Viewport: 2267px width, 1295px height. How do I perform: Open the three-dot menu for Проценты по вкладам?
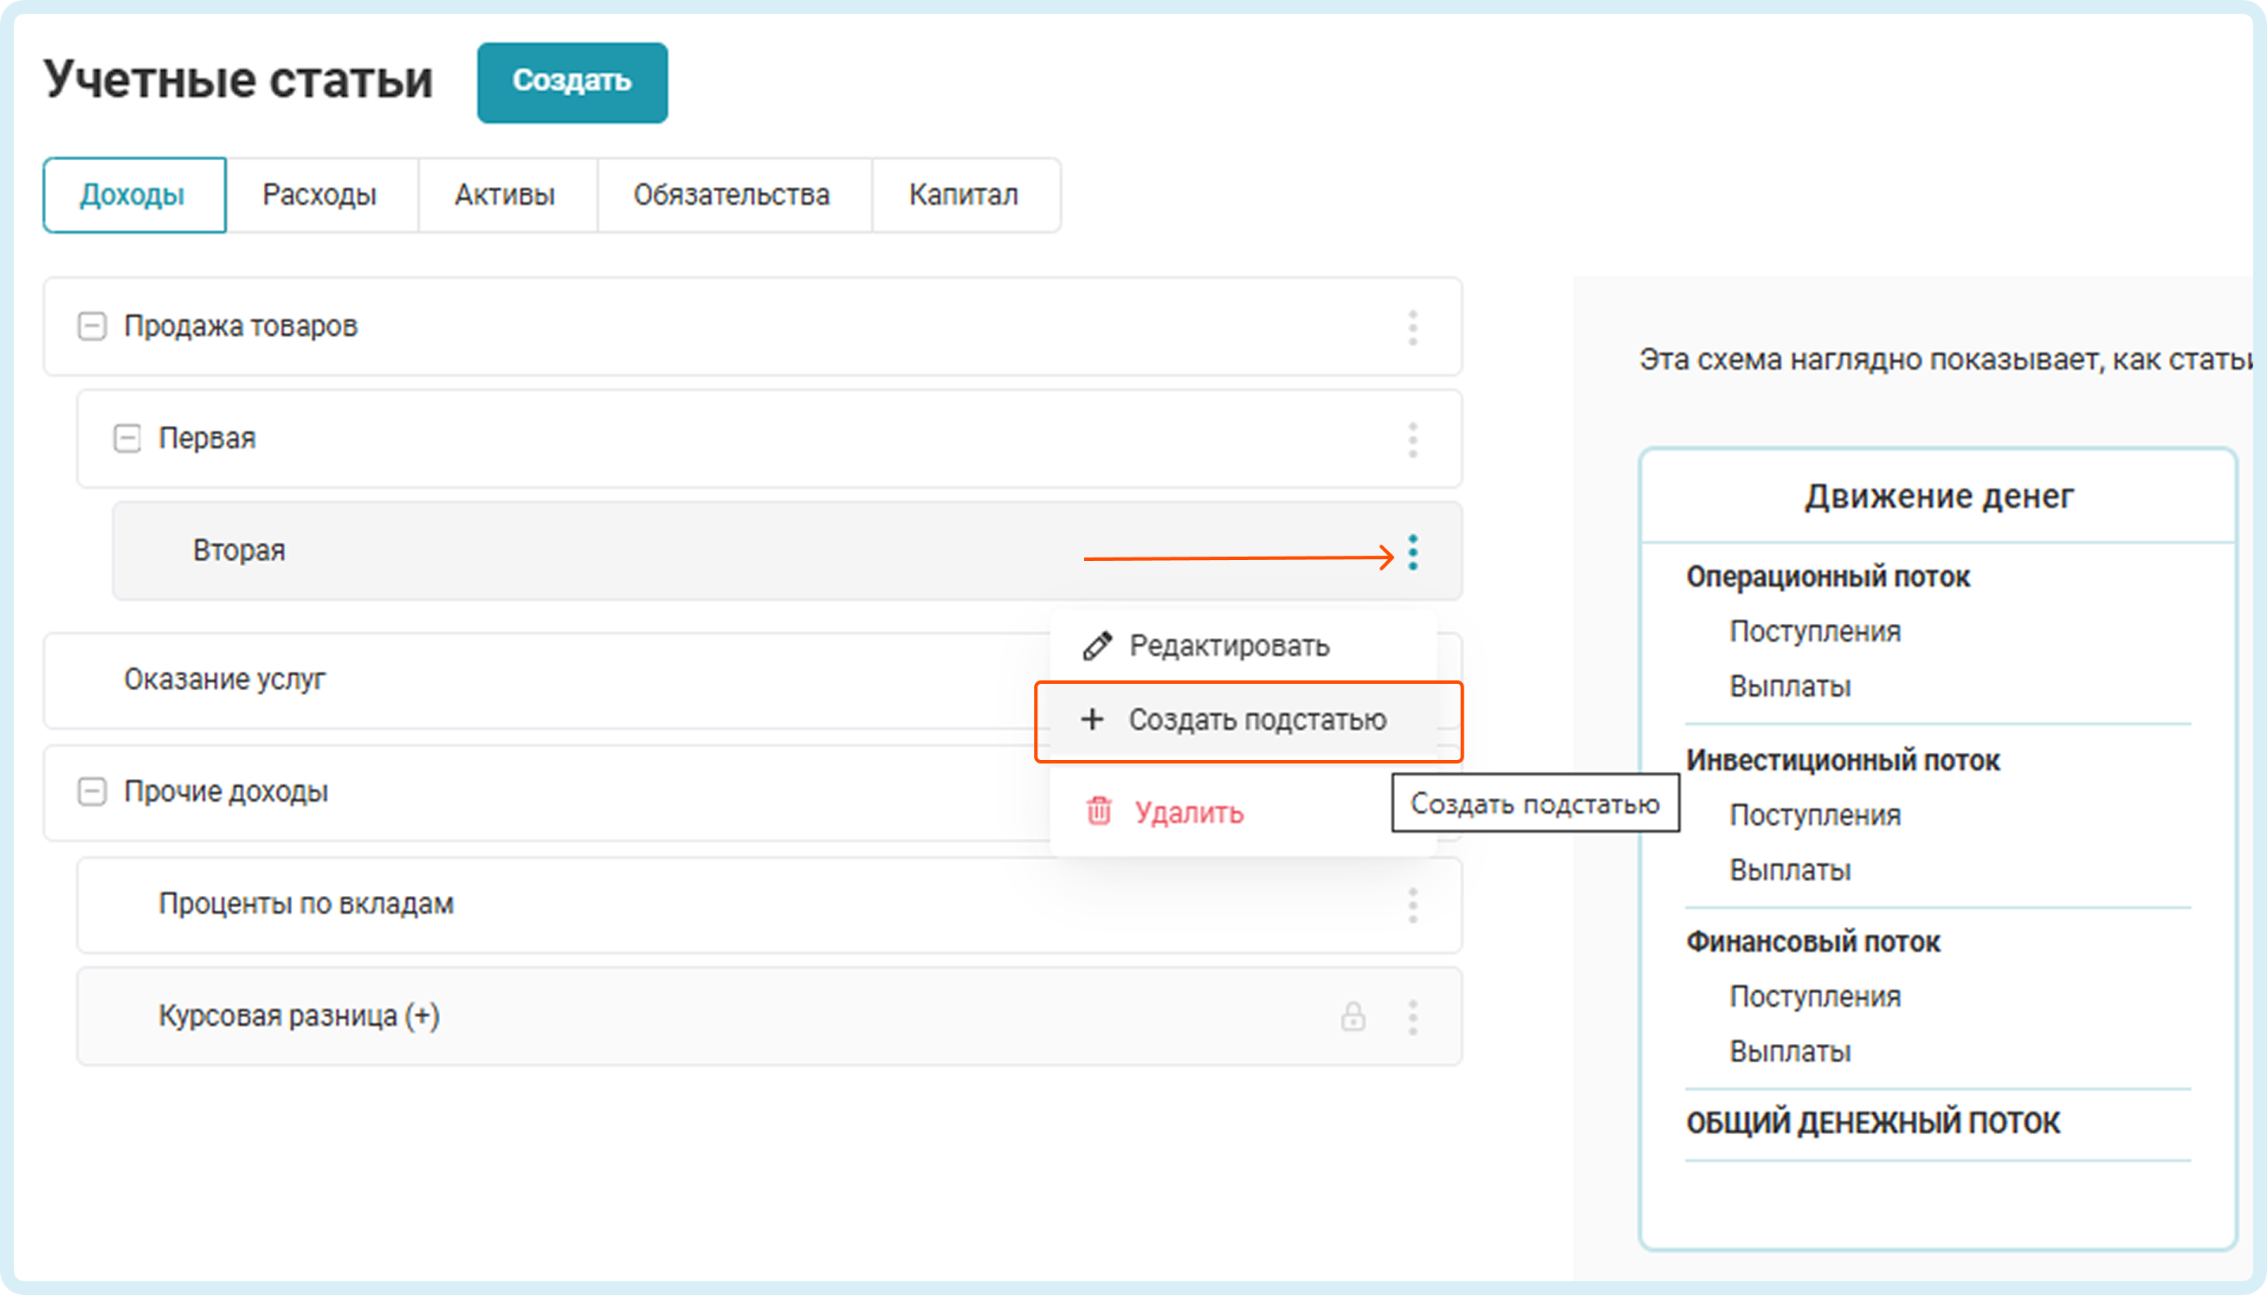click(1412, 905)
